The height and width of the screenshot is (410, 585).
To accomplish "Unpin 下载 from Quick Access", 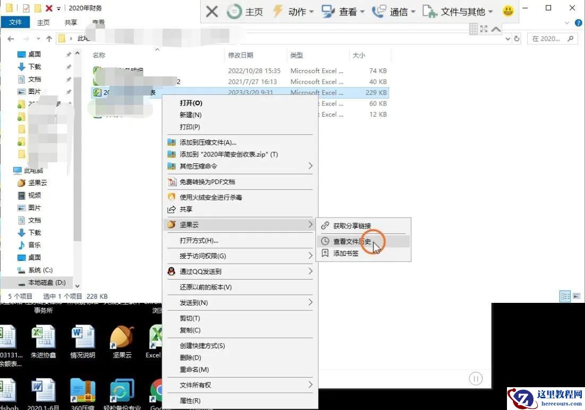I will (67, 66).
